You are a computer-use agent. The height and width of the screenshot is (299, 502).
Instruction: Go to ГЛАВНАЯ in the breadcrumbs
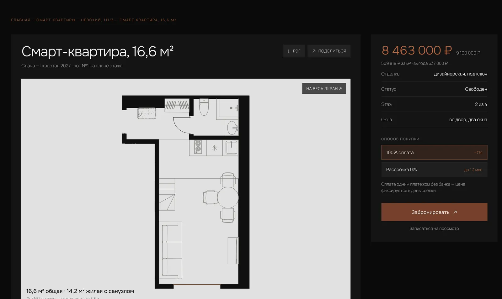click(21, 20)
